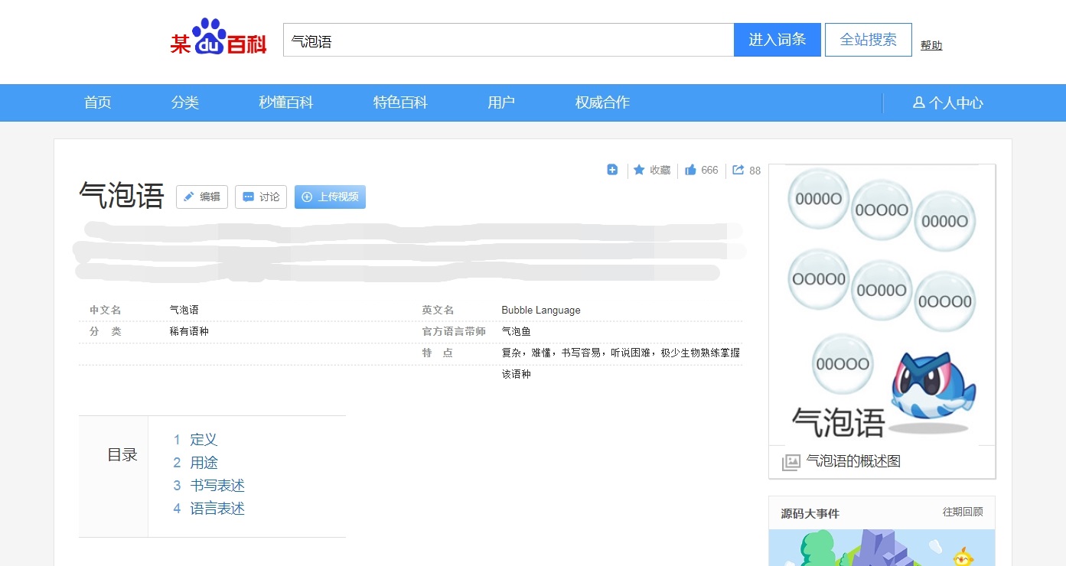
Task: Click the 气泡语 article title
Action: click(122, 197)
